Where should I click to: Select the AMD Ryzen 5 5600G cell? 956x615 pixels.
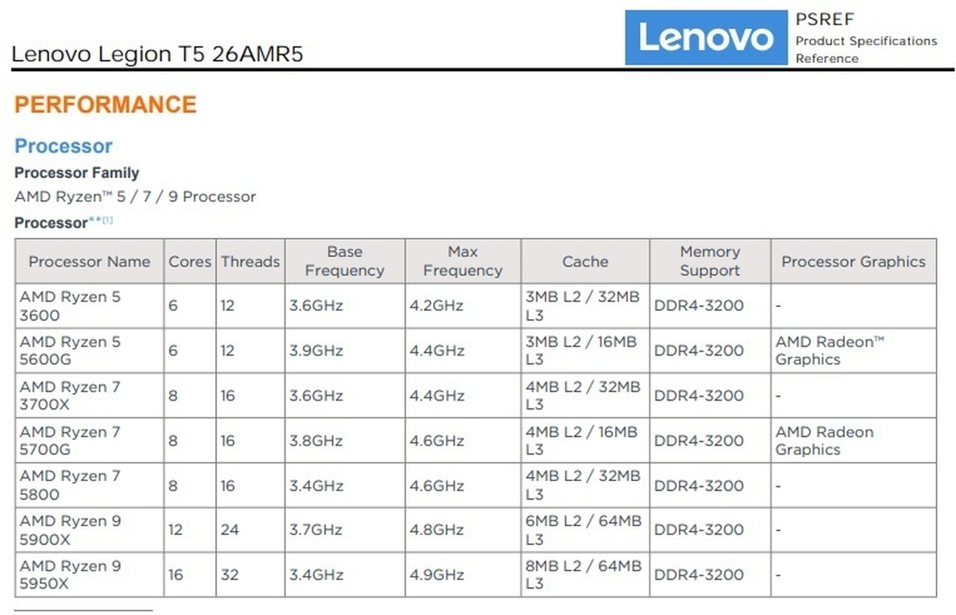[70, 351]
